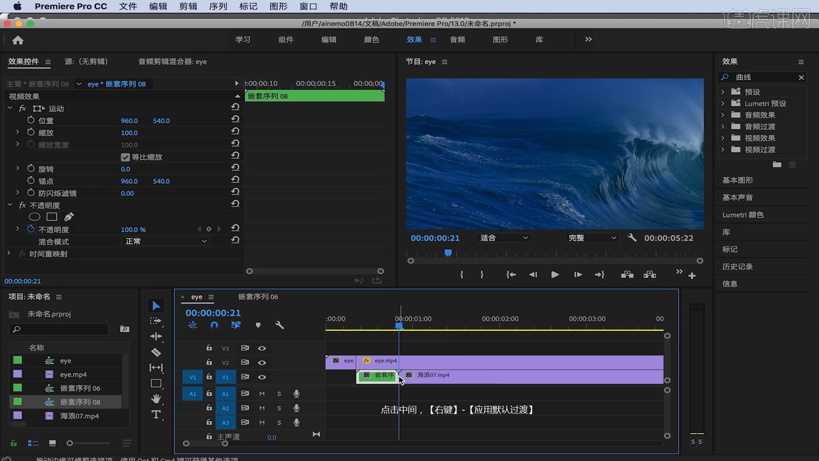The height and width of the screenshot is (461, 819).
Task: Select the Rectangle tool in toolbox
Action: coord(156,383)
